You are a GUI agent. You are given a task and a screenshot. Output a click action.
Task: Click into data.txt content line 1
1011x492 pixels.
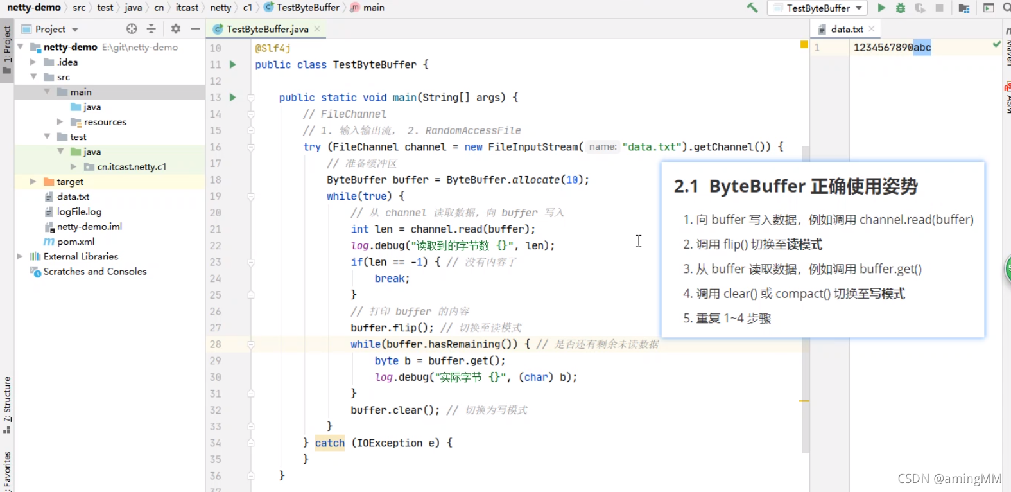892,48
